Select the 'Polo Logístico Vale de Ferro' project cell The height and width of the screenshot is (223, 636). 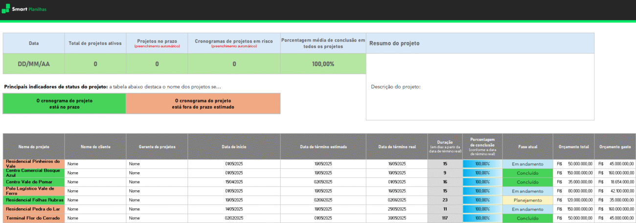(34, 191)
